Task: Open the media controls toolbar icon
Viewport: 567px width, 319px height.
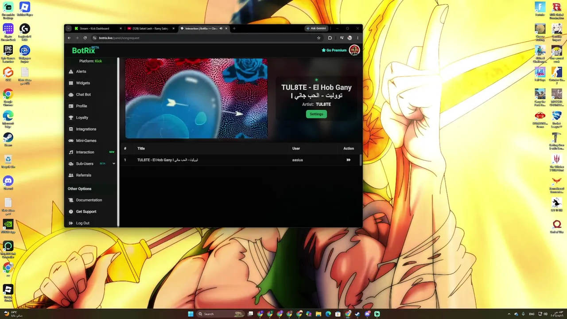Action: (342, 38)
